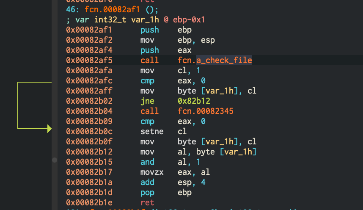The width and height of the screenshot is (363, 210).
Task: Click the green jump arrow head
Action: point(49,129)
